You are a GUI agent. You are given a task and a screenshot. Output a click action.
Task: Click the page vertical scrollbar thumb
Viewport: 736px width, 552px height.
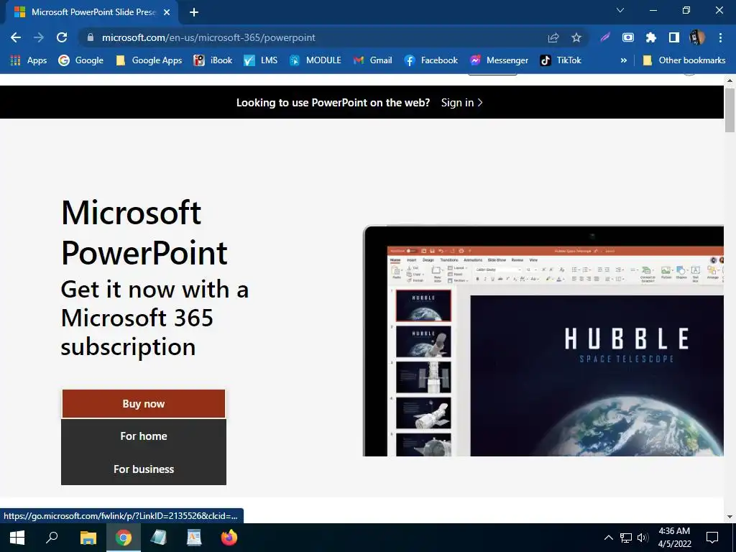pos(730,110)
